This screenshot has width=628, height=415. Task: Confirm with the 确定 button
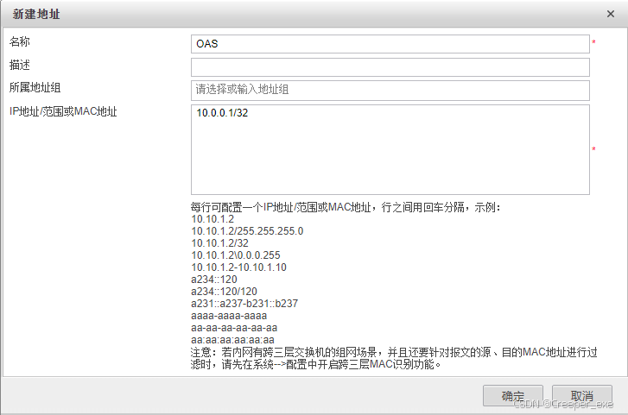click(x=513, y=396)
